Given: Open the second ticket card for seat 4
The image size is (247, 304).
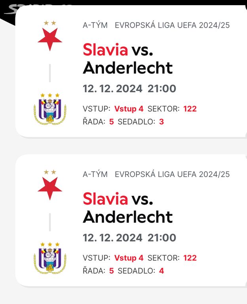Looking at the screenshot, I should click(131, 220).
